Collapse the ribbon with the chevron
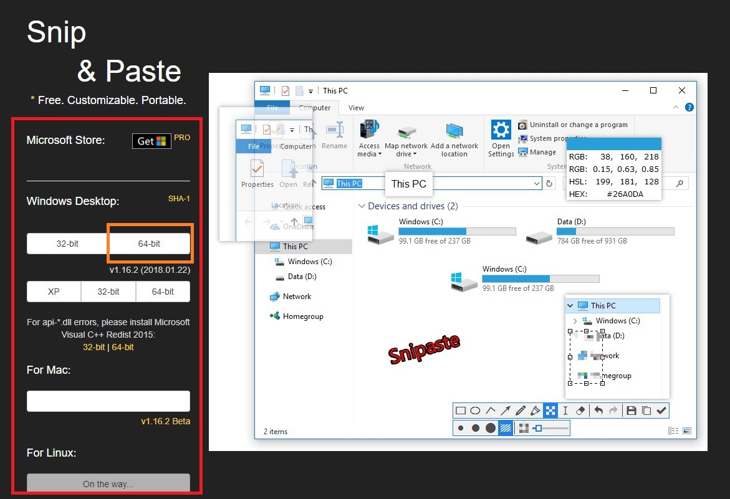This screenshot has width=730, height=499. (676, 107)
